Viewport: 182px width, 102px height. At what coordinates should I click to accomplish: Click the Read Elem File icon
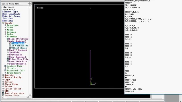pos(8,61)
